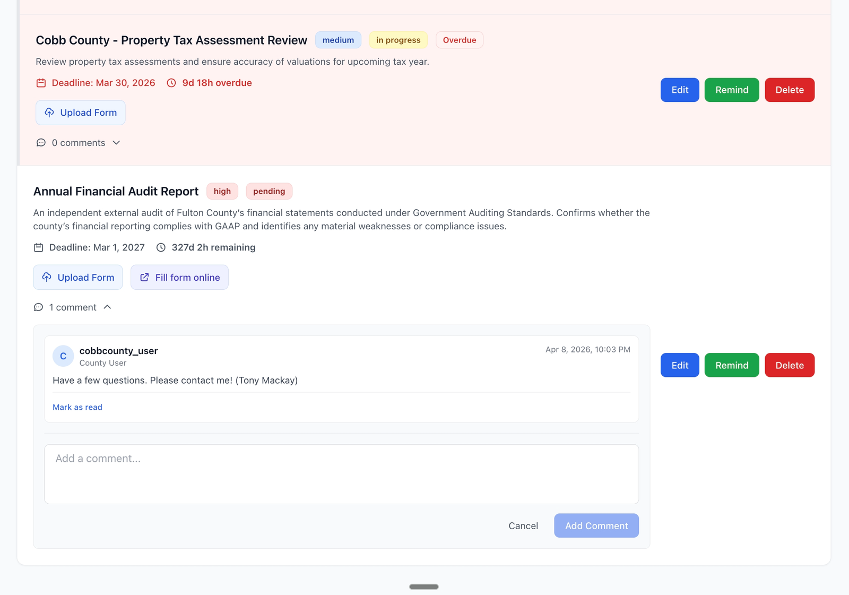Click the Add a comment text field
The image size is (849, 595).
coord(341,474)
